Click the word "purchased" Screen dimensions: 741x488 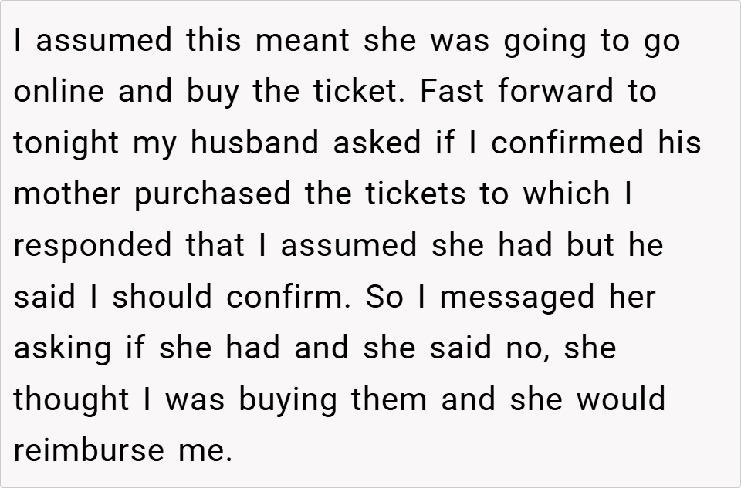coord(214,195)
